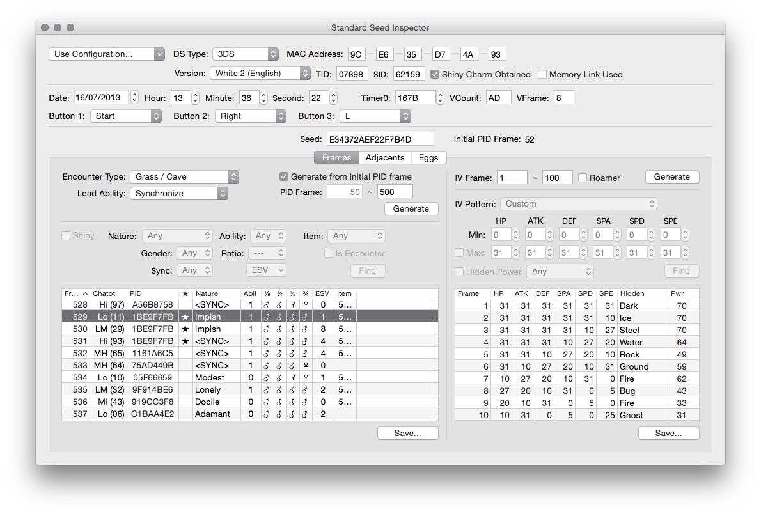Screen dimensions: 761x516
Task: Sort by the star column header
Action: coord(185,293)
